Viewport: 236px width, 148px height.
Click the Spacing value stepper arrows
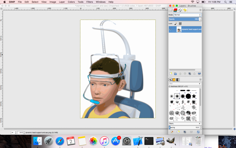[200, 127]
